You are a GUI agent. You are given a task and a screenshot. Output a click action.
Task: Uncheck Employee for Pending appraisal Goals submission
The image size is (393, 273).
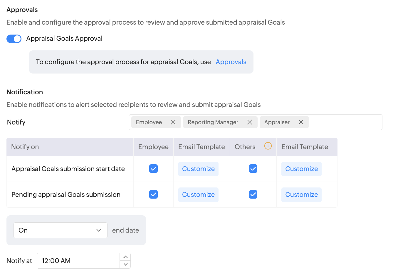coord(153,194)
